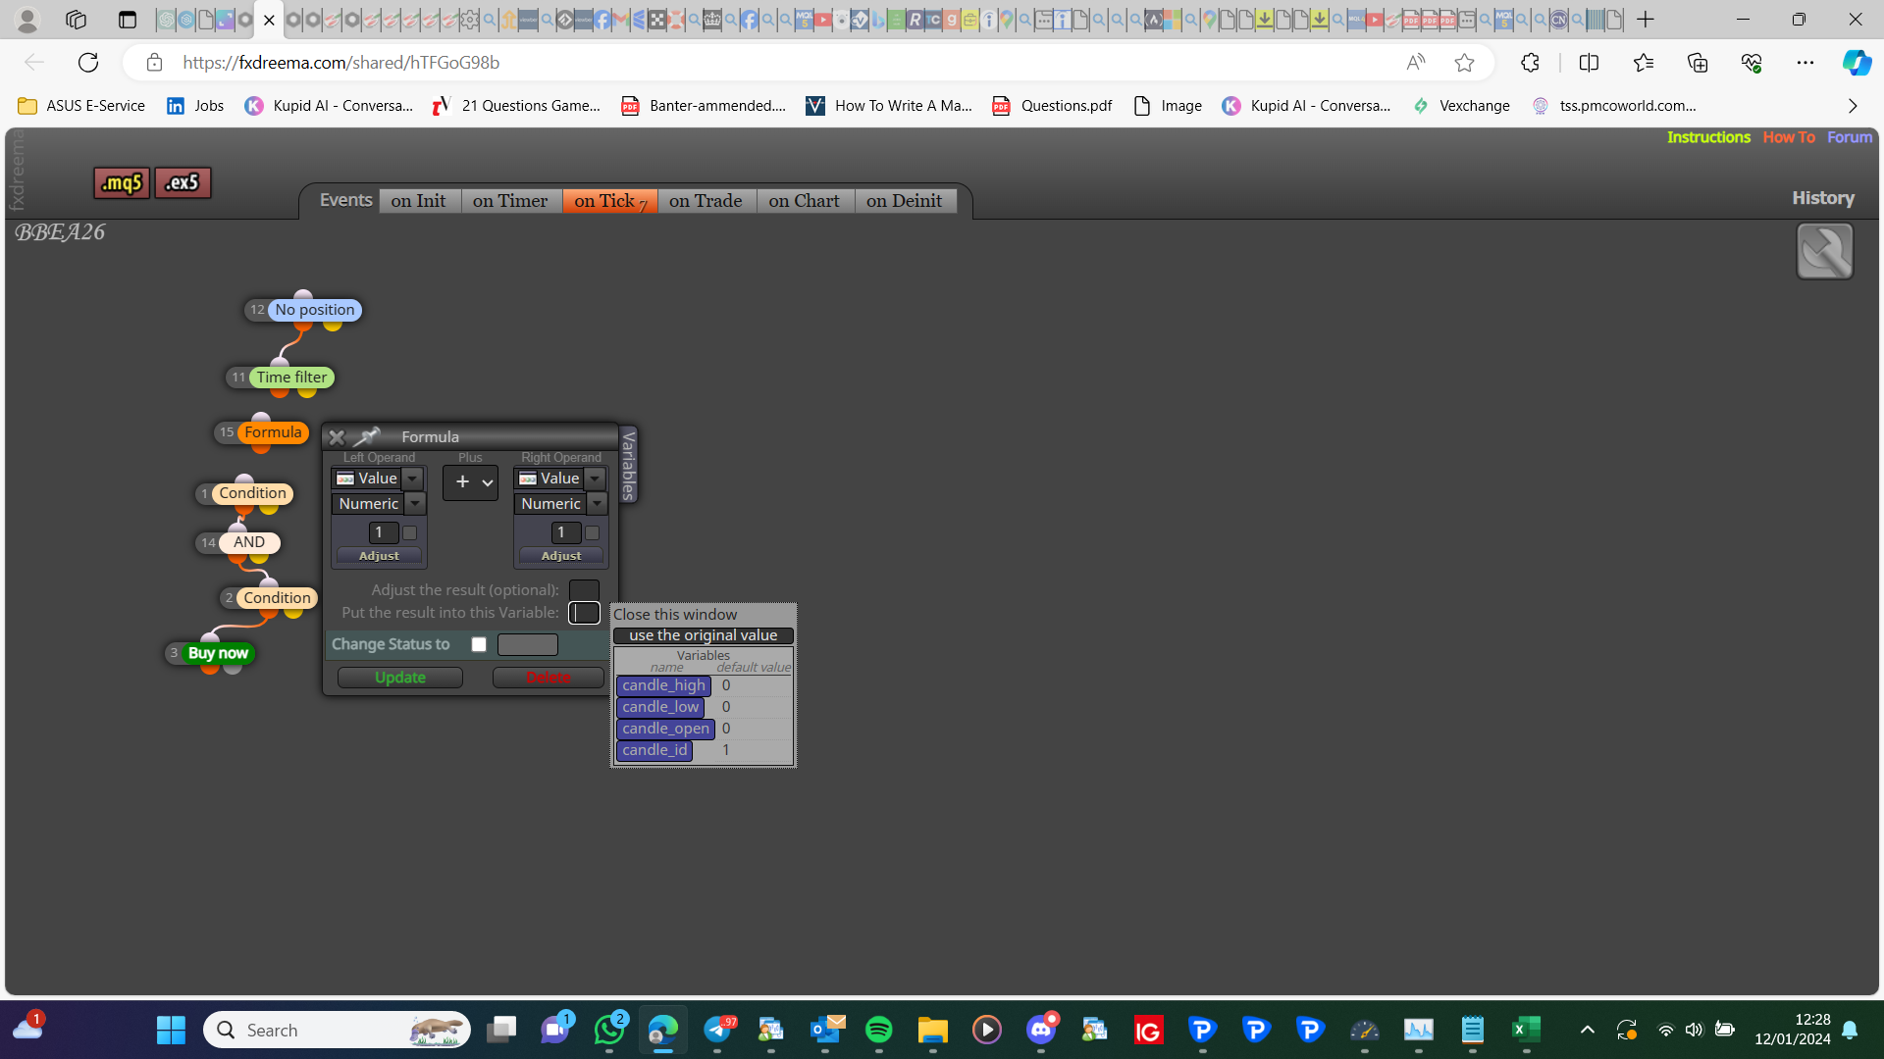Click the .ex5 export icon
The width and height of the screenshot is (1884, 1059).
pos(183,182)
